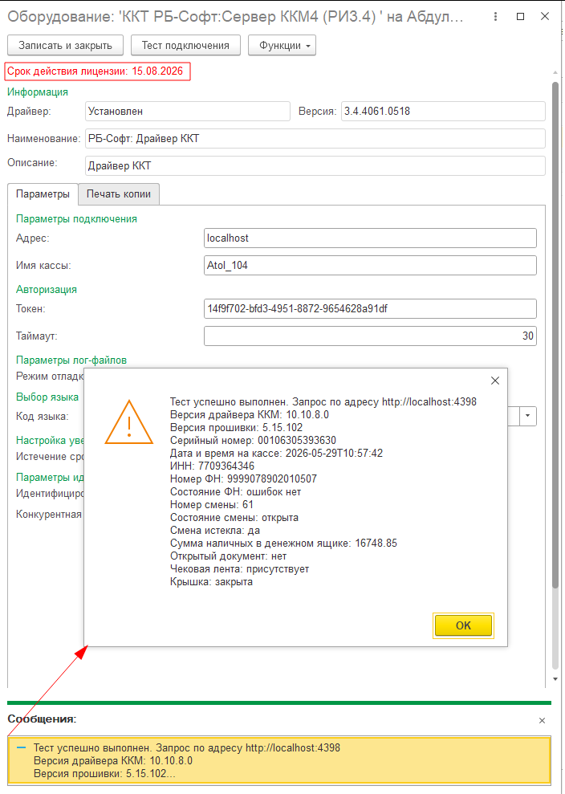Click the 'Драйвер' field showing Установлен

pos(187,111)
